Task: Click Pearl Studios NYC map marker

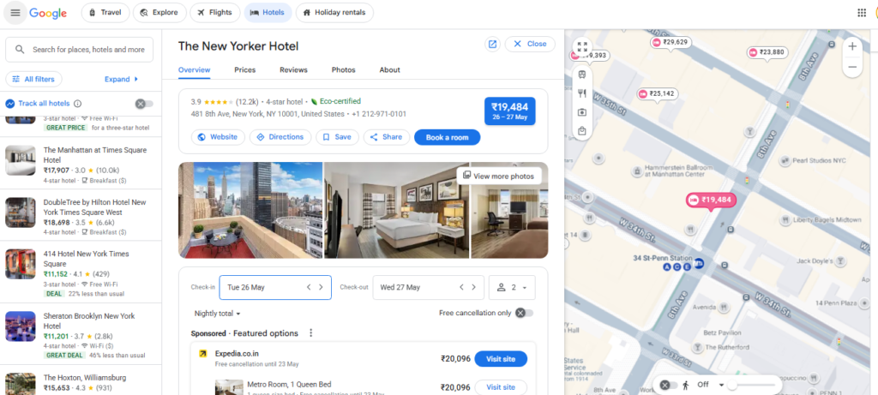Action: pyautogui.click(x=786, y=160)
